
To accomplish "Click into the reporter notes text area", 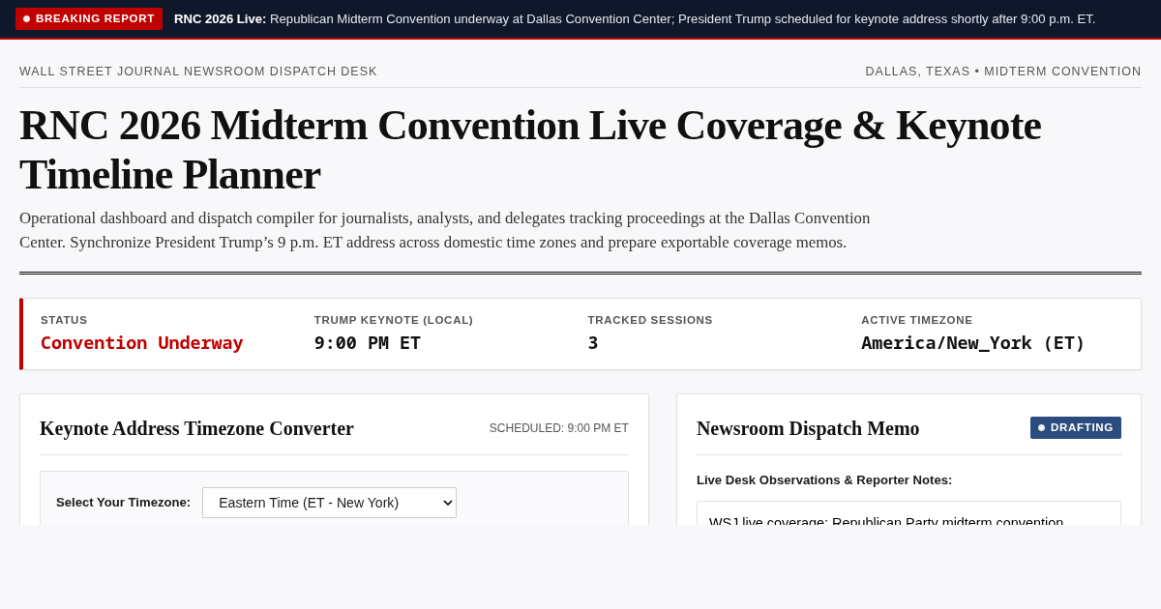I will click(908, 513).
